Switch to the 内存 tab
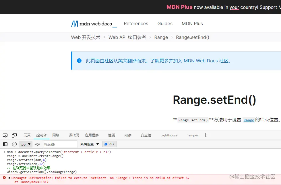 pyautogui.click(x=128, y=135)
